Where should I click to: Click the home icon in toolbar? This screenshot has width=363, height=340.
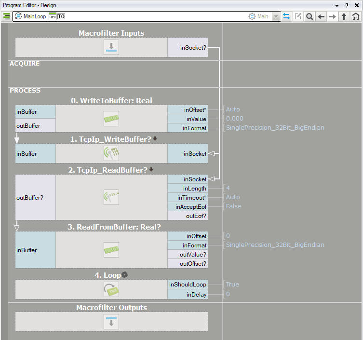point(356,16)
